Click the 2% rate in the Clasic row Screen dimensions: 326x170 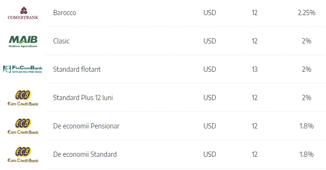point(307,41)
